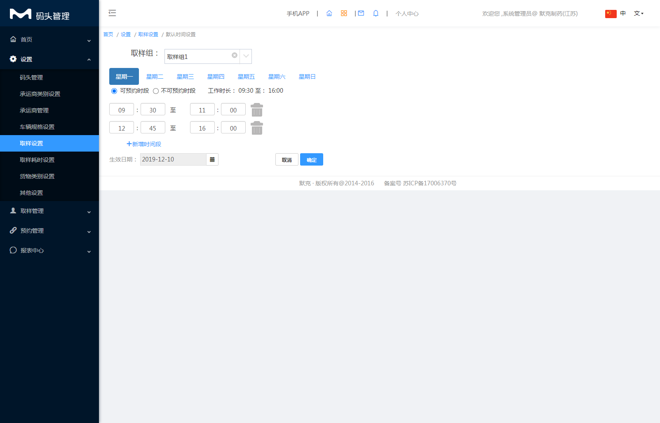The image size is (660, 423).
Task: Click second slot start hour field 12
Action: [122, 128]
